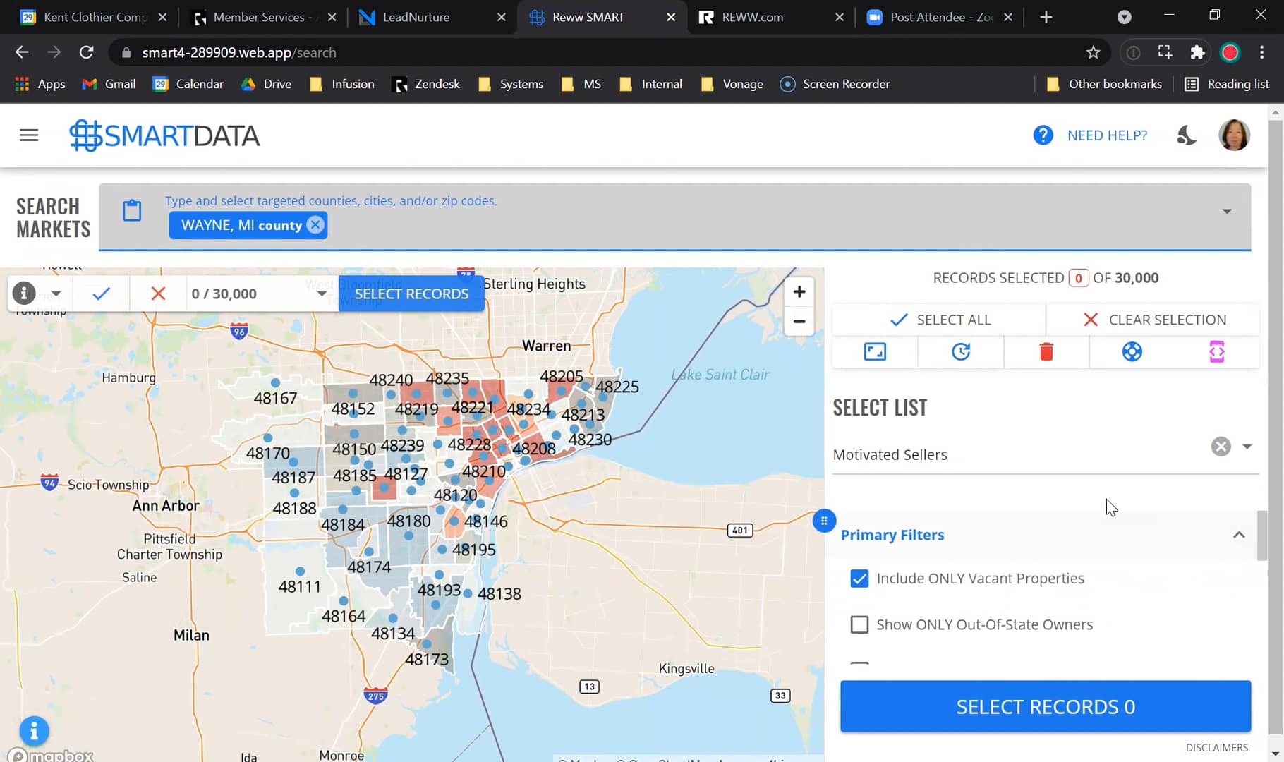1284x762 pixels.
Task: Expand the search markets dropdown arrow
Action: [1226, 210]
